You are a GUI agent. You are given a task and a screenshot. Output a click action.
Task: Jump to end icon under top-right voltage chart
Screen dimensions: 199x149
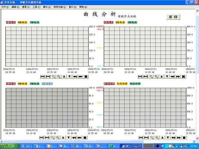(x=183, y=76)
